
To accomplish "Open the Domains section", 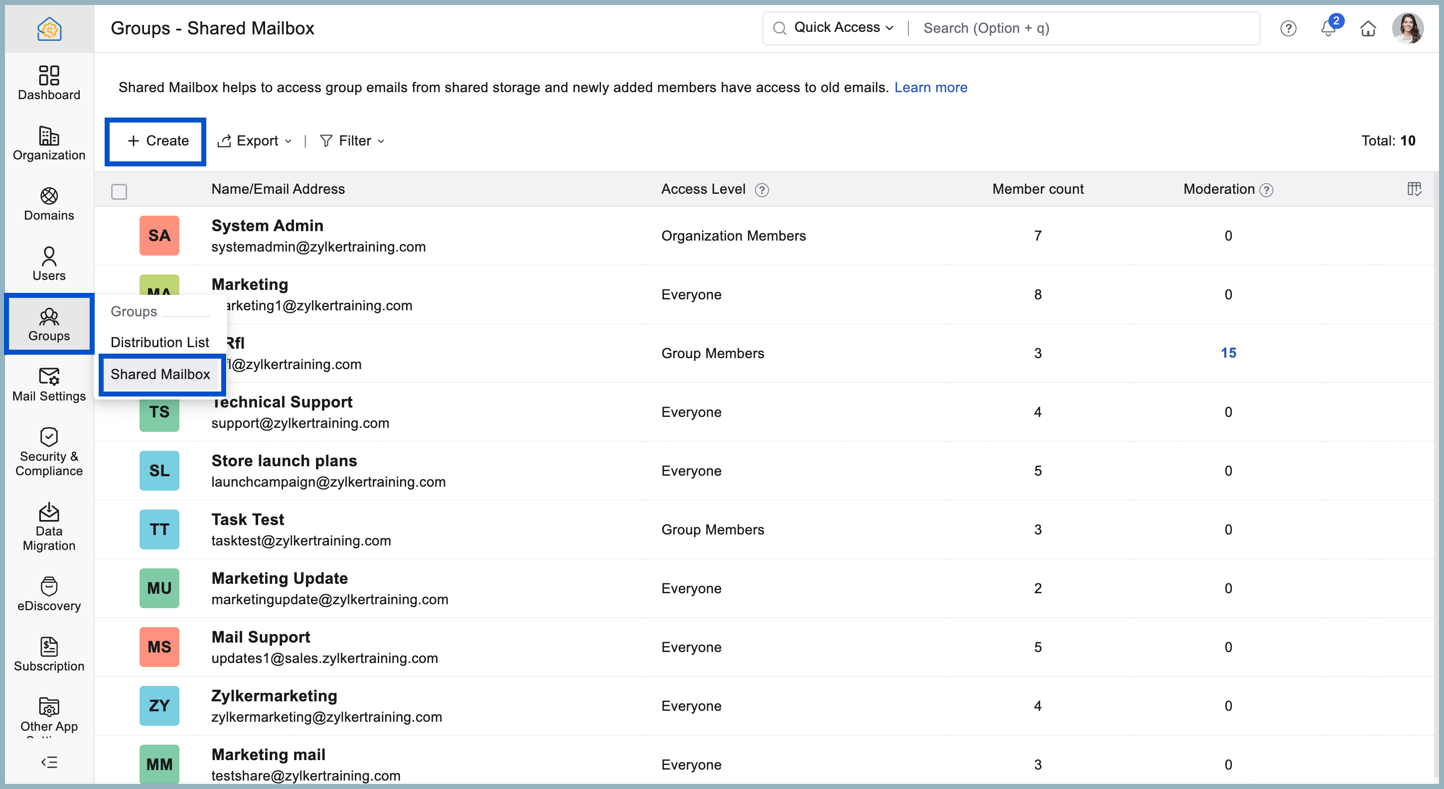I will click(x=49, y=203).
